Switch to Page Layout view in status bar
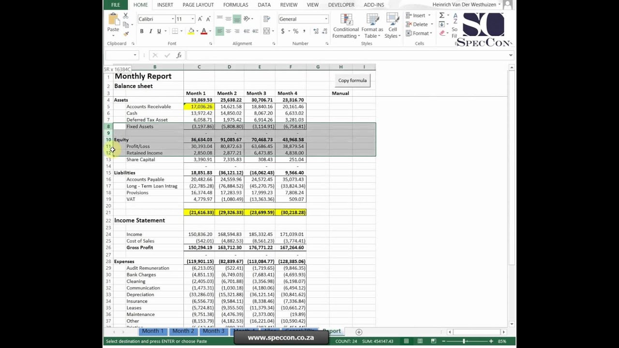Viewport: 619px width, 348px height. pyautogui.click(x=420, y=341)
